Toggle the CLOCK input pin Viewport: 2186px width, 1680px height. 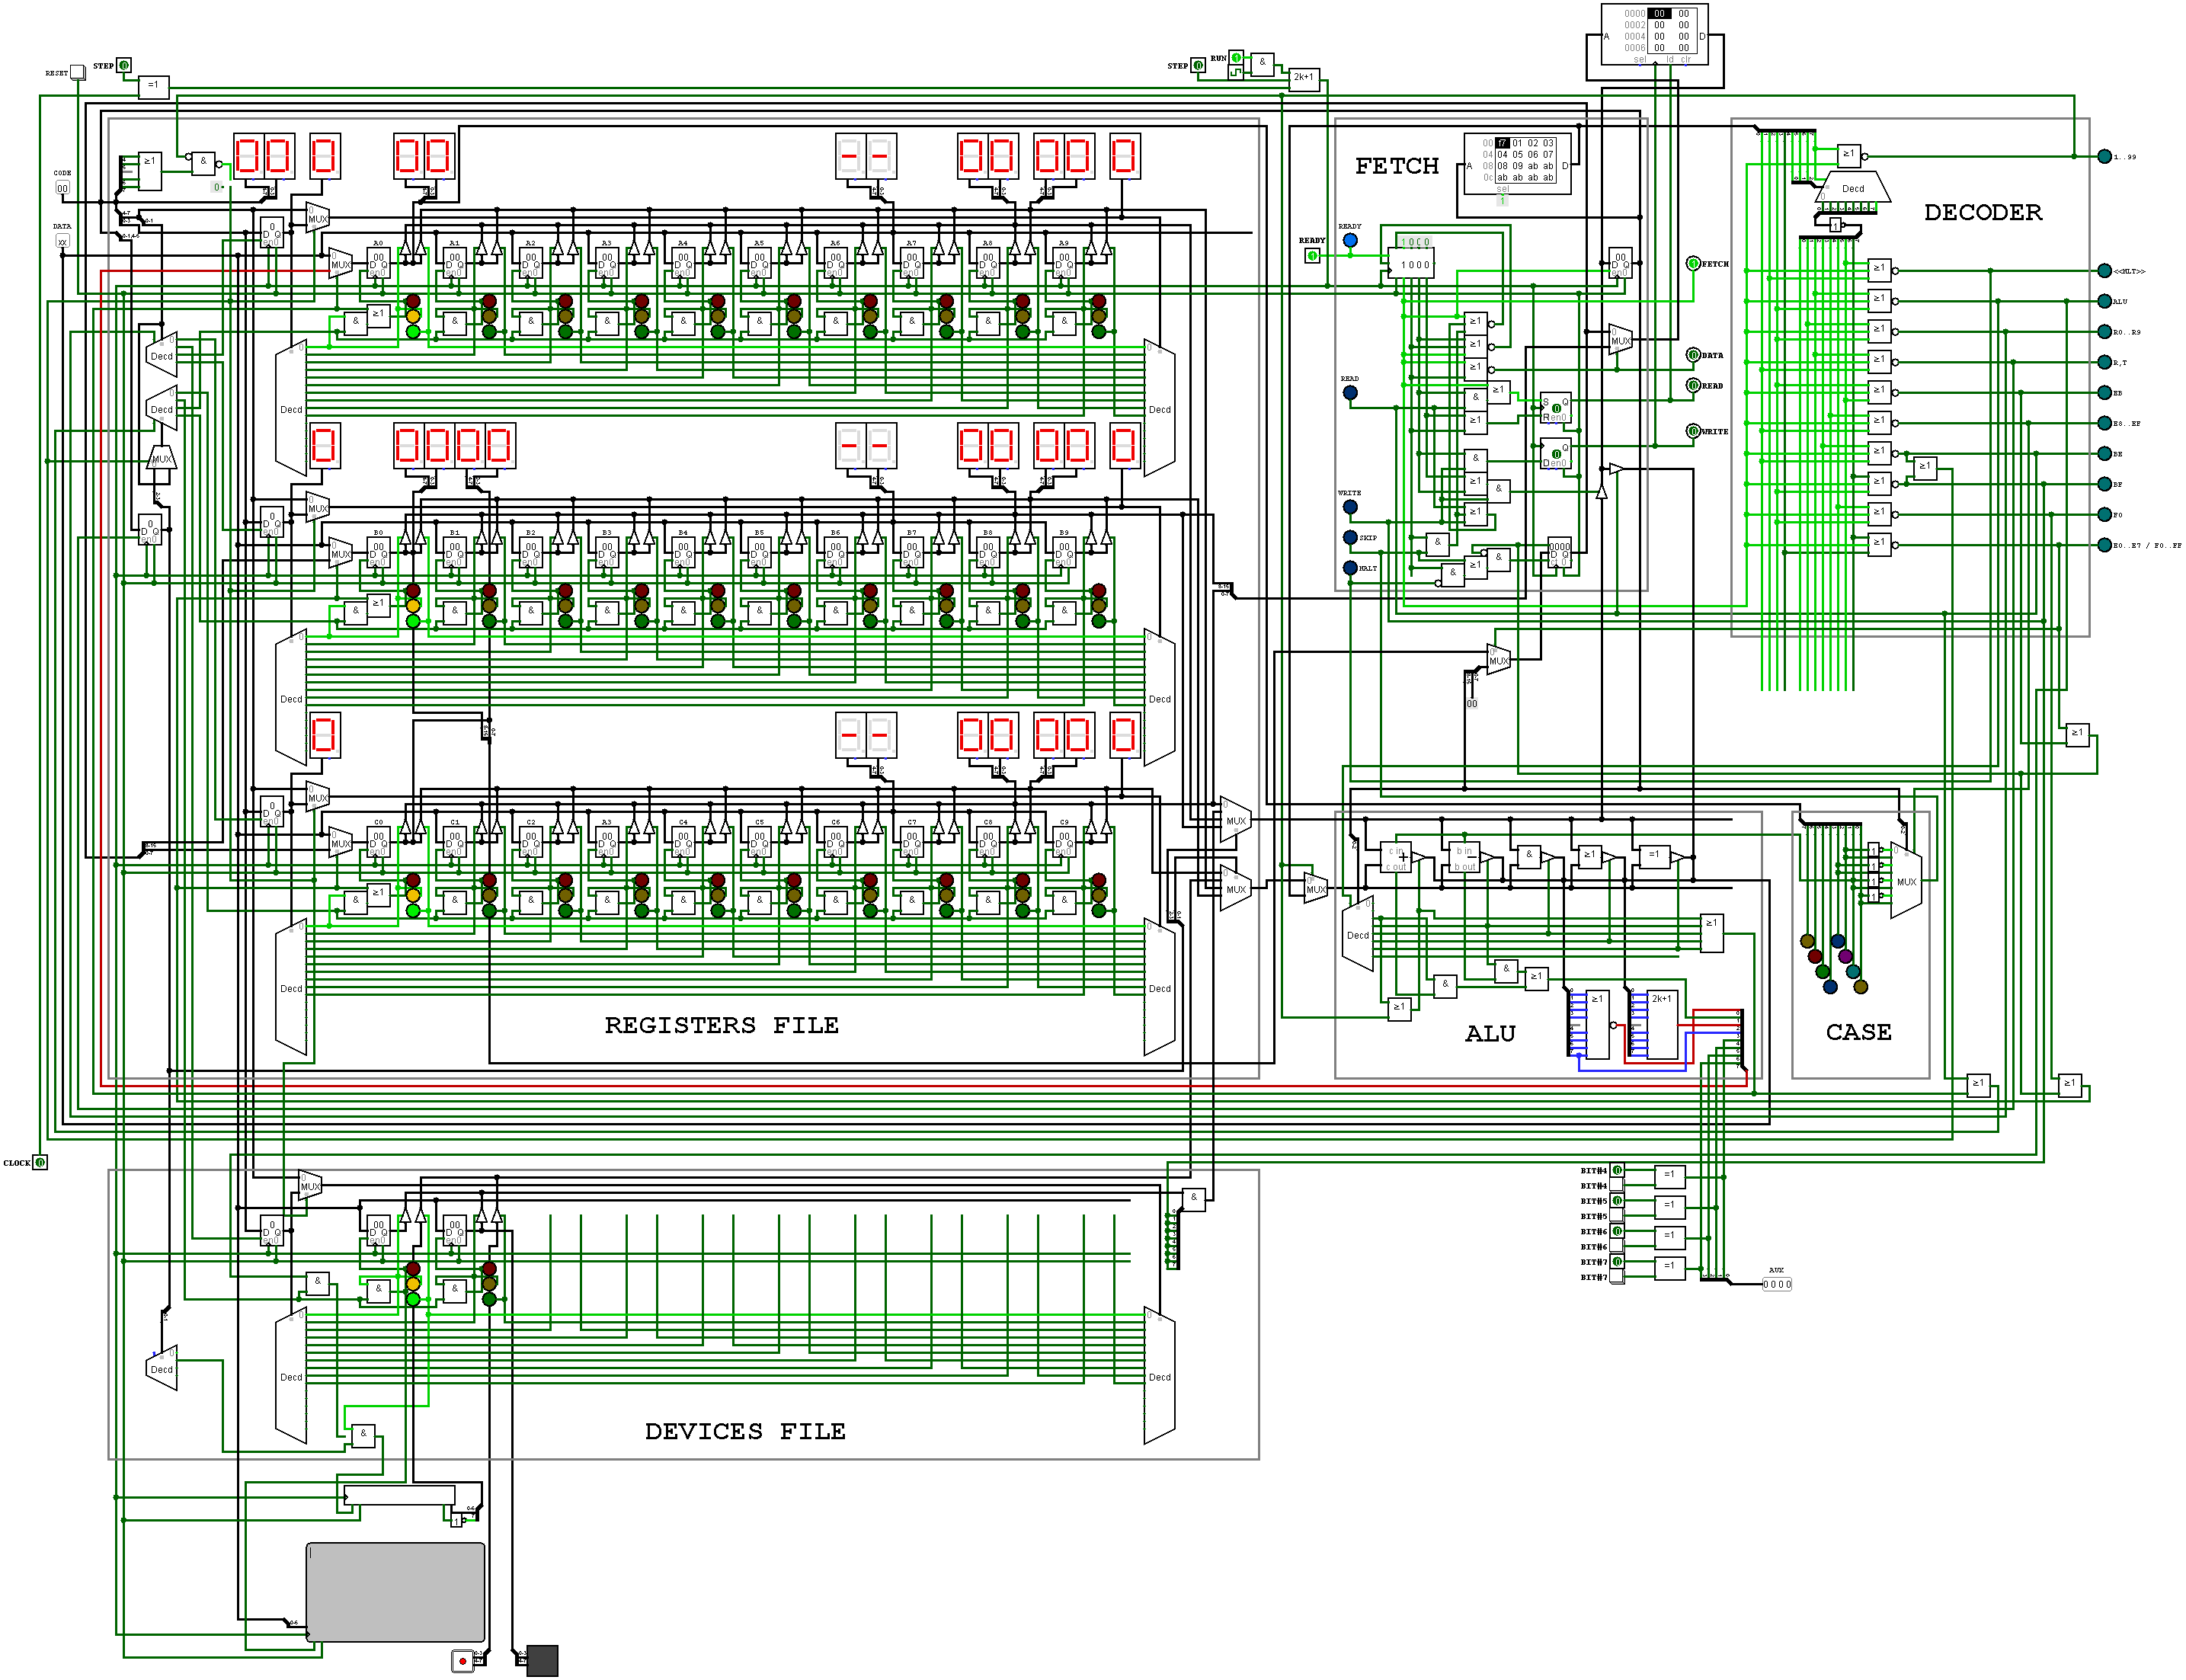(x=40, y=1162)
